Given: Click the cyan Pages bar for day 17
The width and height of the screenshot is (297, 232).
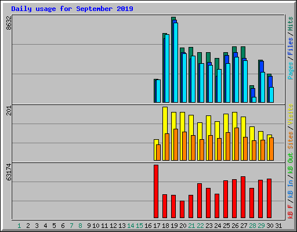Looking at the screenshot, I should [158, 91].
